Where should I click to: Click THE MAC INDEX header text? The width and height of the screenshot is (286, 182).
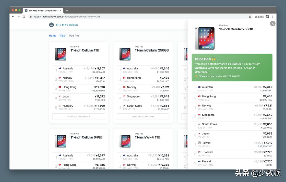67,25
